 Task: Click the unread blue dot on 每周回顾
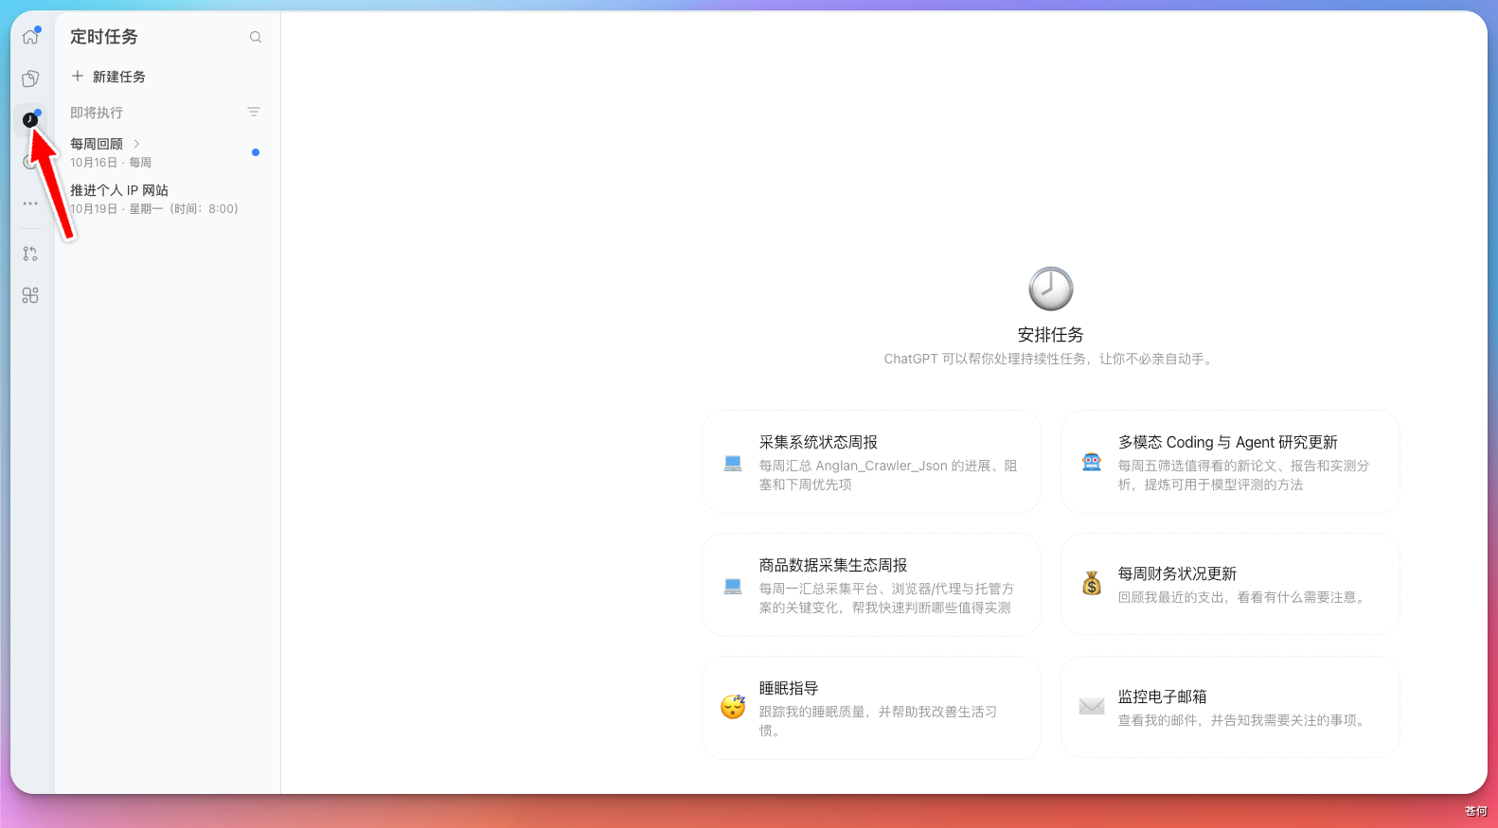coord(256,152)
